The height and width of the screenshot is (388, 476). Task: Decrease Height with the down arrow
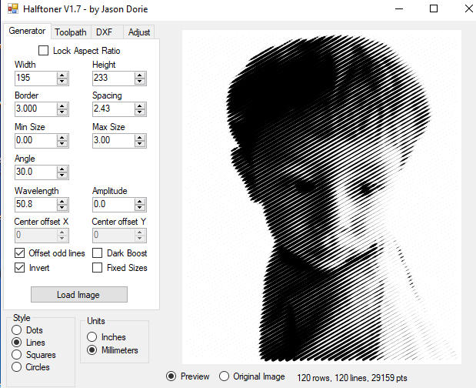[x=140, y=82]
